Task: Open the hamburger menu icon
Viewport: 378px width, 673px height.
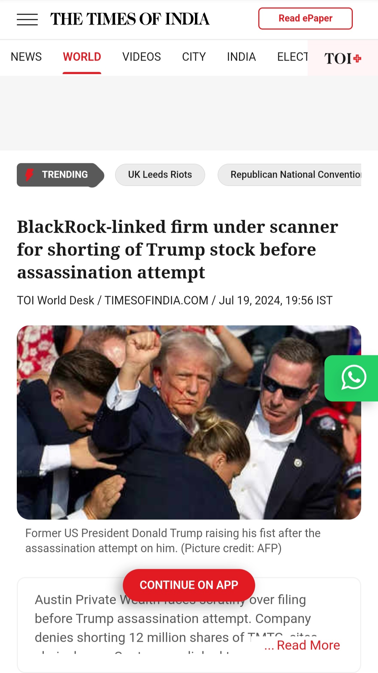Action: (27, 20)
